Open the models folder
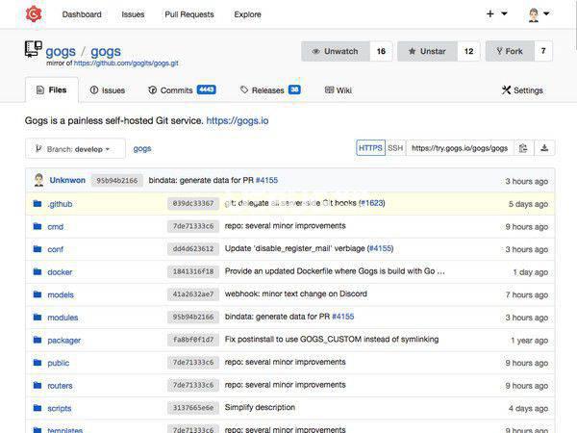Screen dimensions: 577x433 (x=61, y=295)
